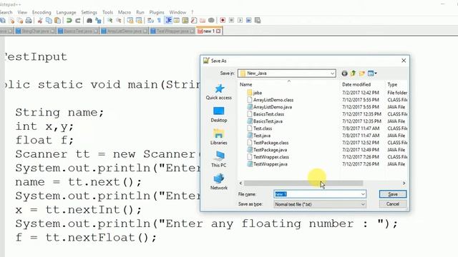The width and height of the screenshot is (458, 257).
Task: Open the View Menu dropdown in dialog
Action: tap(372, 74)
